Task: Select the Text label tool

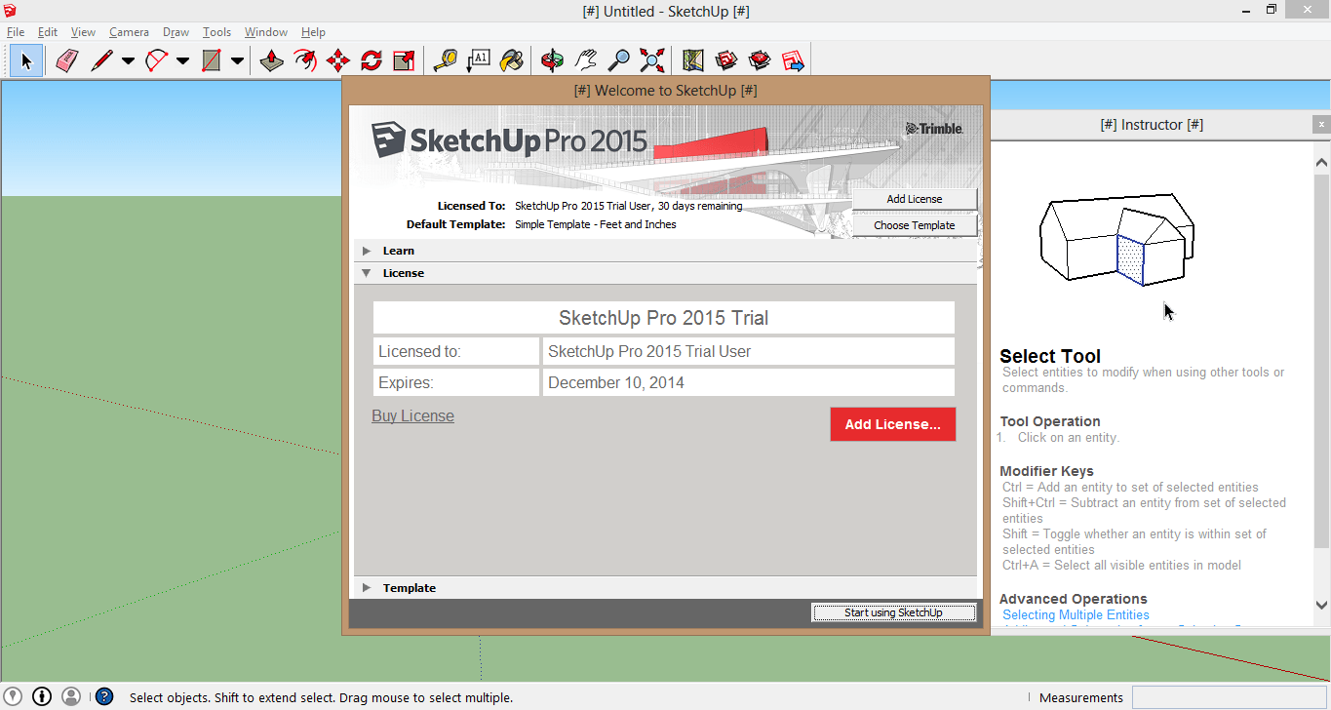Action: 479,60
